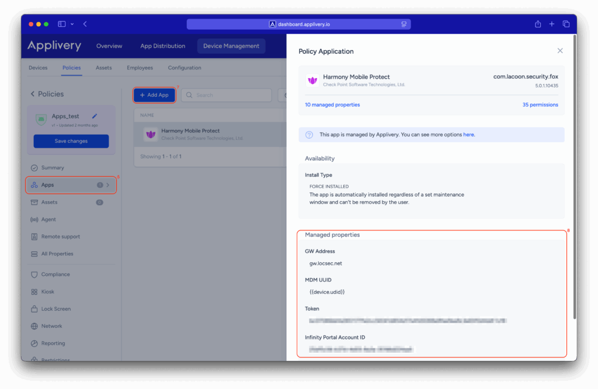Toggle the Safari sidebar button
The width and height of the screenshot is (598, 389).
tap(62, 24)
